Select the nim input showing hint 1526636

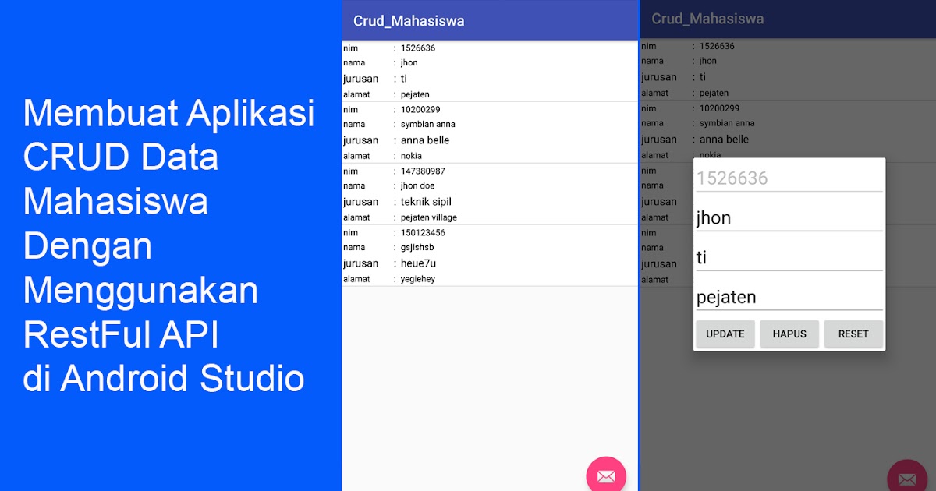[x=788, y=177]
